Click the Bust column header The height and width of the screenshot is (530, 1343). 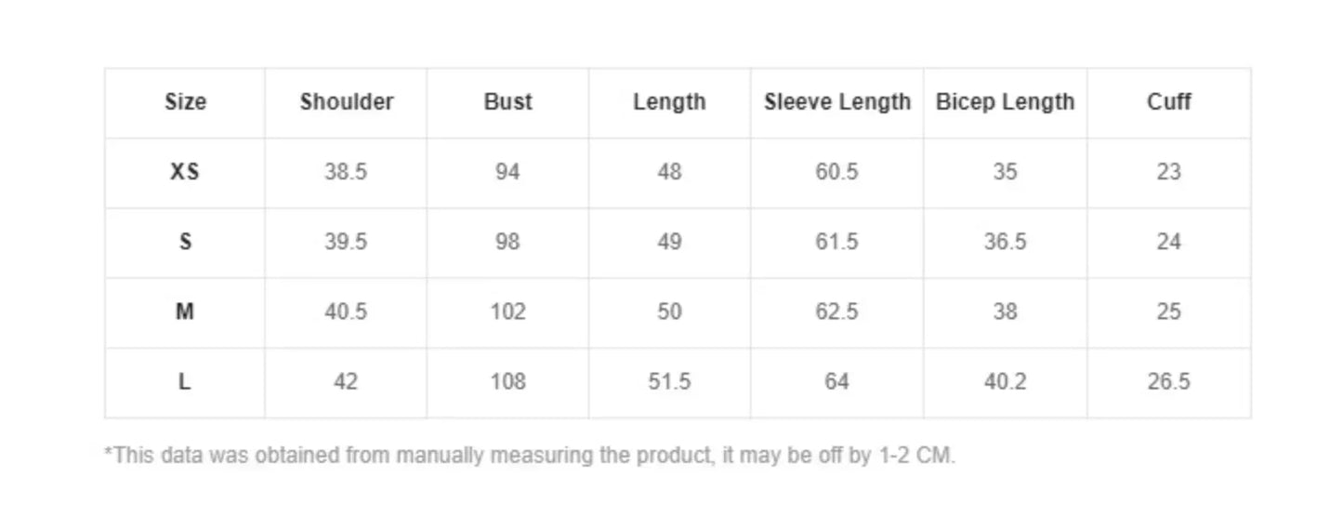(x=507, y=102)
